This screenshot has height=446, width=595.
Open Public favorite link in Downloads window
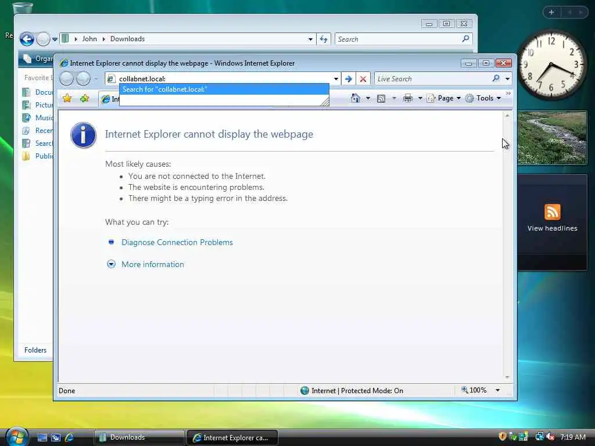38,156
